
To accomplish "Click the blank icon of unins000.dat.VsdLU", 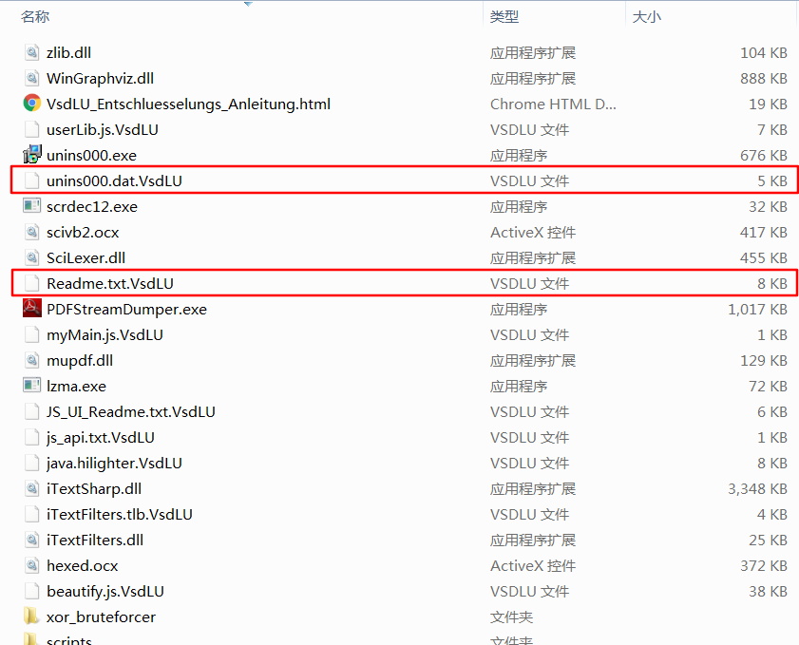I will [x=31, y=180].
